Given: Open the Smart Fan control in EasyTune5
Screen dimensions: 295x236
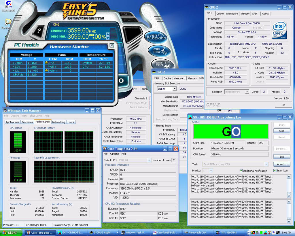Looking at the screenshot, I should 162,64.
